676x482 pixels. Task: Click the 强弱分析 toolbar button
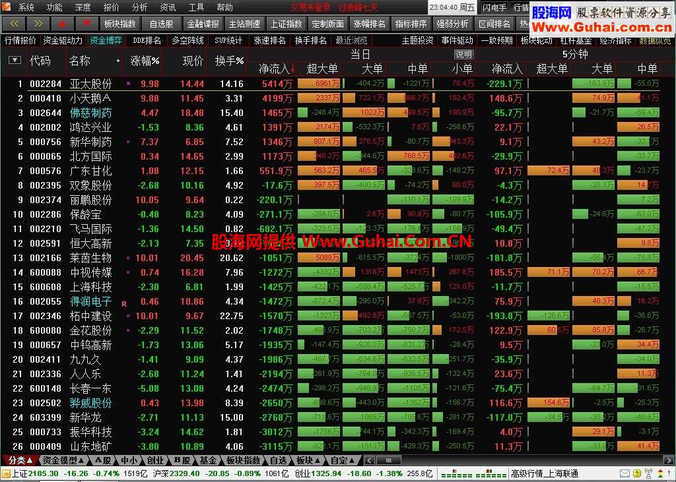(x=452, y=24)
